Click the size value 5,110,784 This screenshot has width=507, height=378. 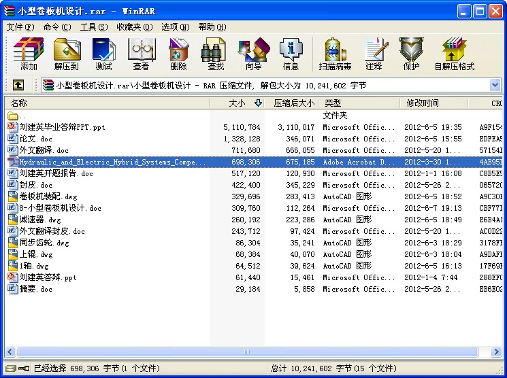242,127
